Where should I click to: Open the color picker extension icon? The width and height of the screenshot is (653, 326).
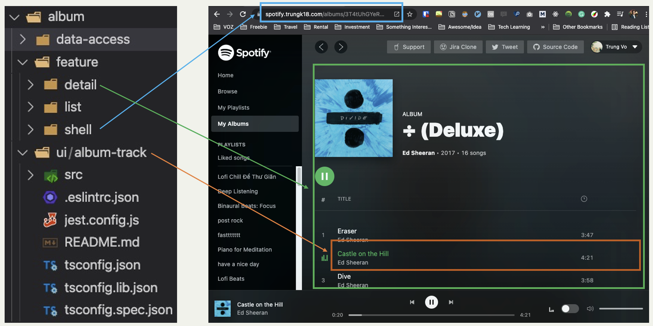(x=594, y=14)
